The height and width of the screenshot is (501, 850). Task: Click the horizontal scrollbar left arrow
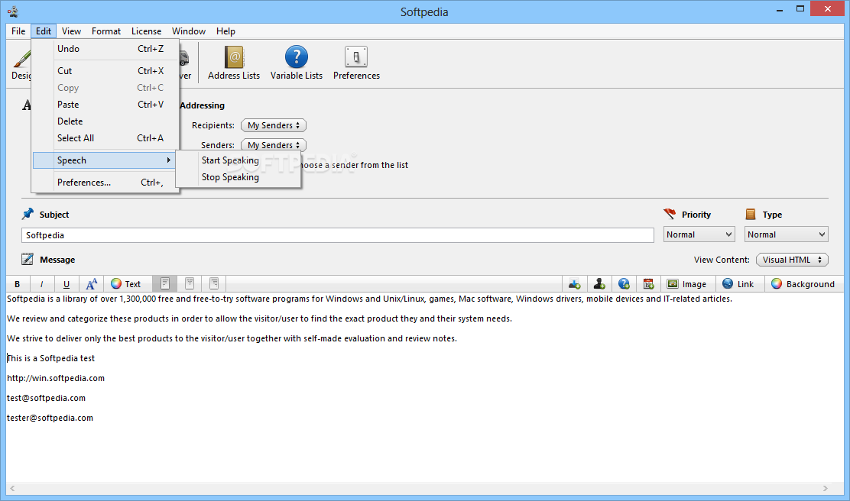(x=12, y=488)
